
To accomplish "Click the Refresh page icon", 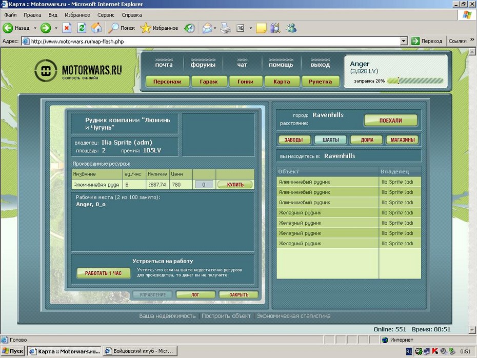I will pyautogui.click(x=82, y=28).
